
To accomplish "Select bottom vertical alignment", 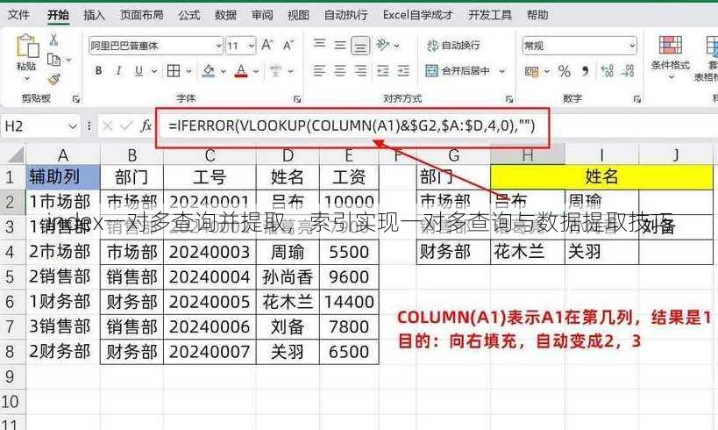I will click(360, 46).
